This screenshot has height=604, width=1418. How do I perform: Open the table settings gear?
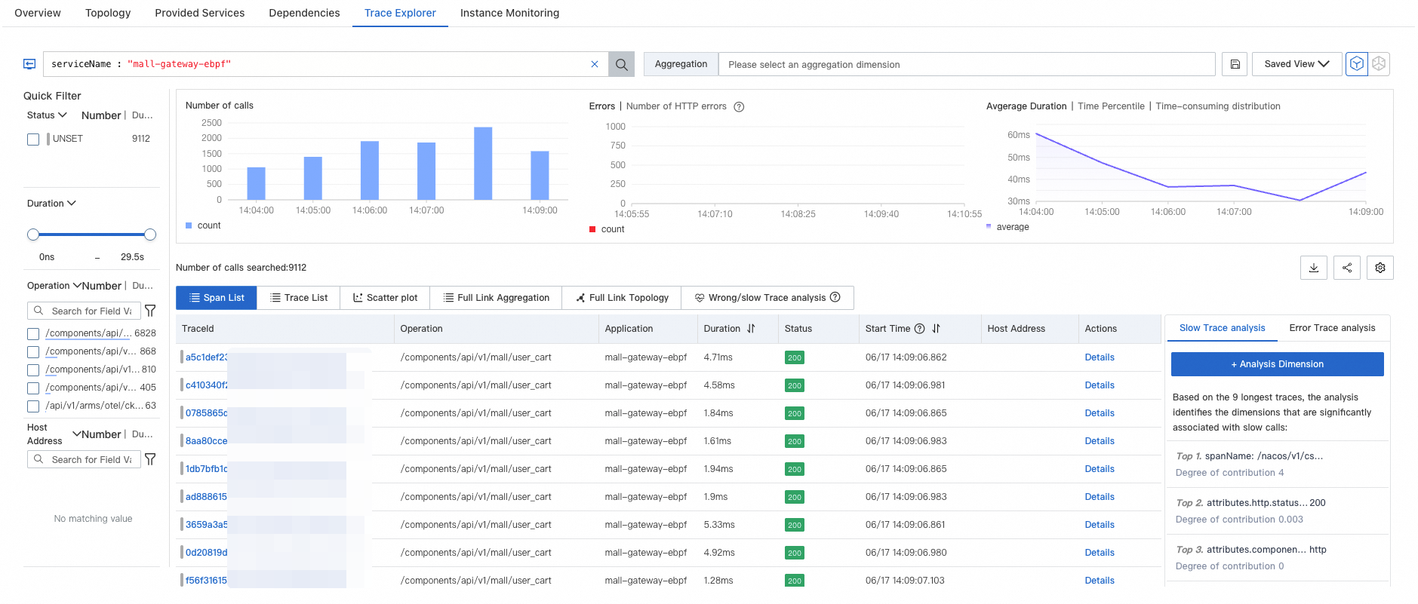pyautogui.click(x=1380, y=268)
